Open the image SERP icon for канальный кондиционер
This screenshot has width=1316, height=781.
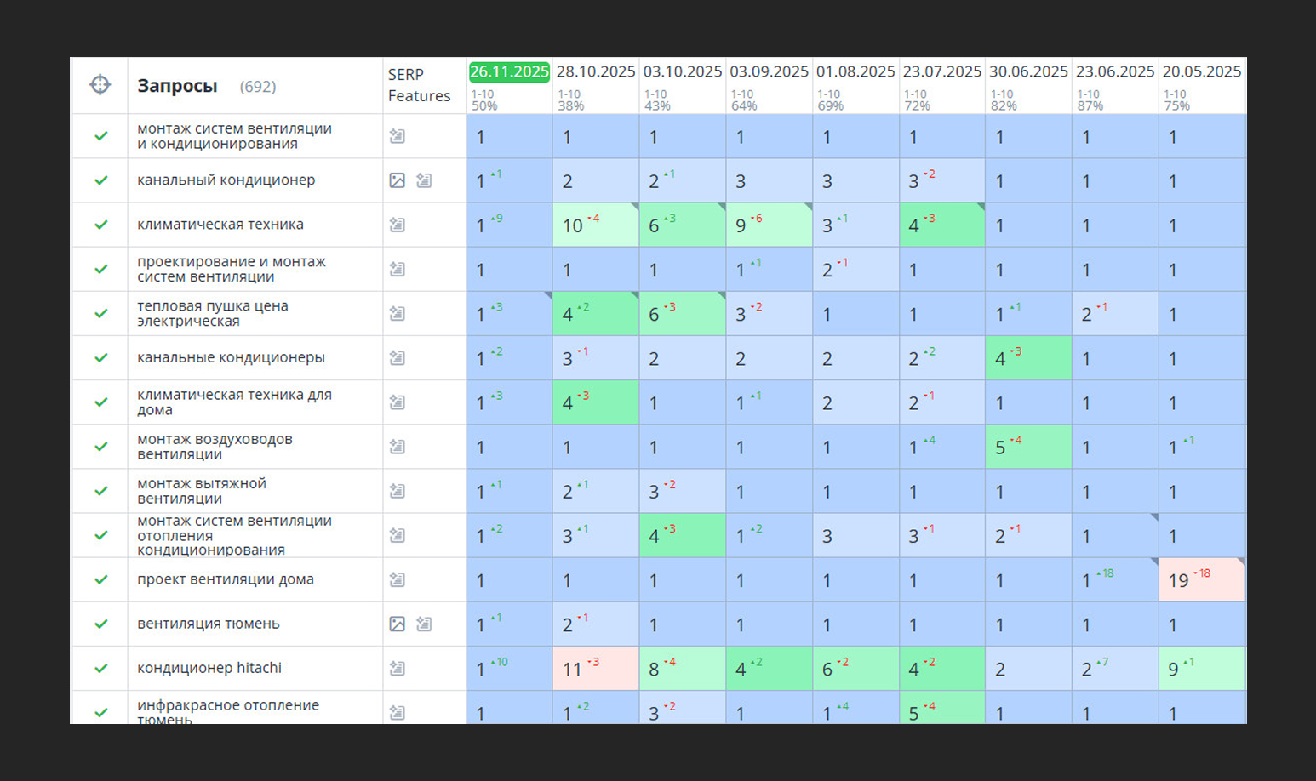398,180
